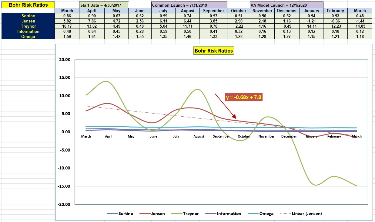Image resolution: width=375 pixels, height=222 pixels.
Task: Select the AA Model Launch date cell
Action: click(x=286, y=5)
